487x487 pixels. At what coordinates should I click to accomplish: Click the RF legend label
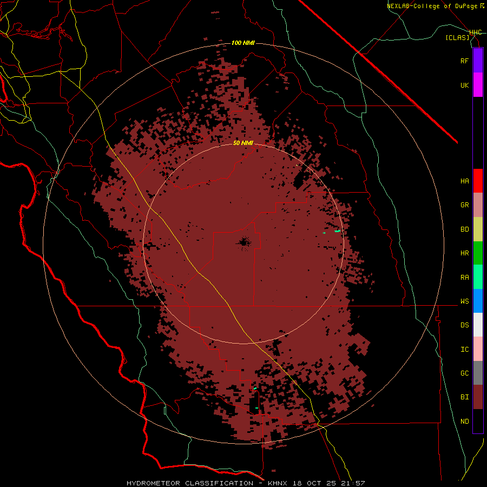tap(465, 61)
